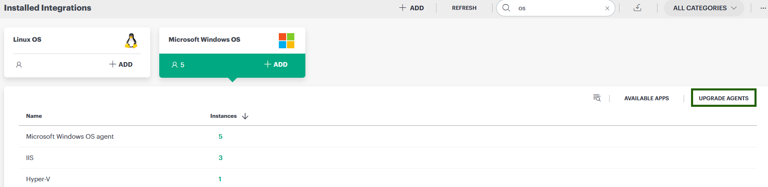Click UPGRADE AGENTS button
This screenshot has height=187, width=768.
[723, 98]
